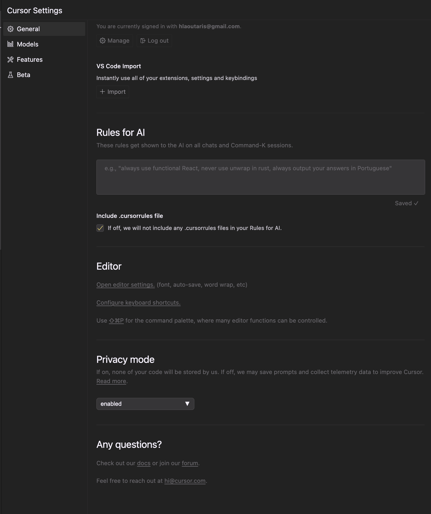The image size is (431, 514).
Task: Click the Saved checkmark icon
Action: pos(416,203)
